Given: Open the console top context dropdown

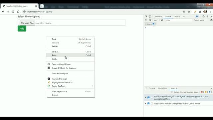Looking at the screenshot, I should pyautogui.click(x=156, y=20).
